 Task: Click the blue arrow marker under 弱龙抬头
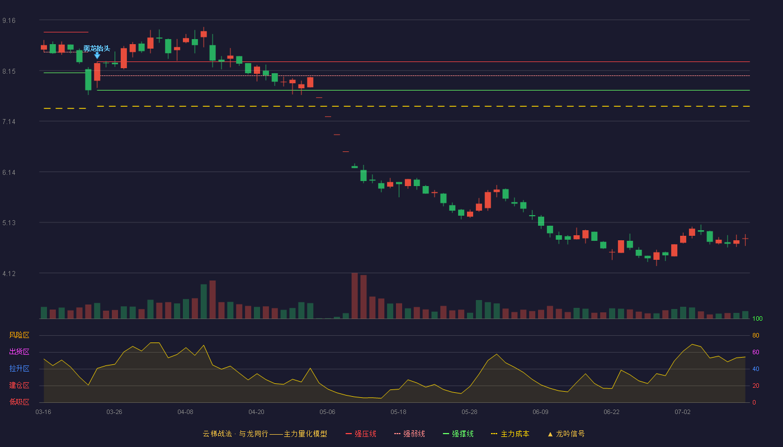[97, 55]
